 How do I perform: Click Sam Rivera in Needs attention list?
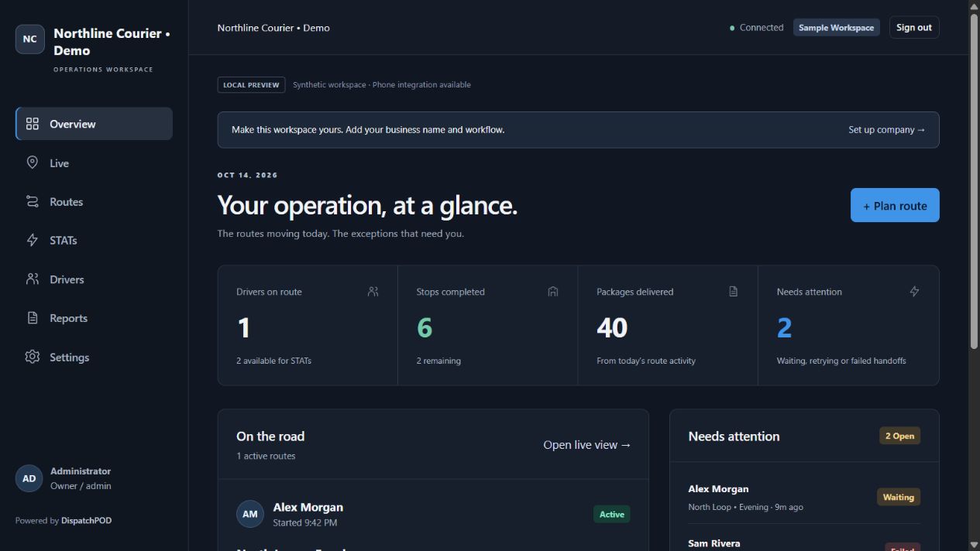point(714,543)
